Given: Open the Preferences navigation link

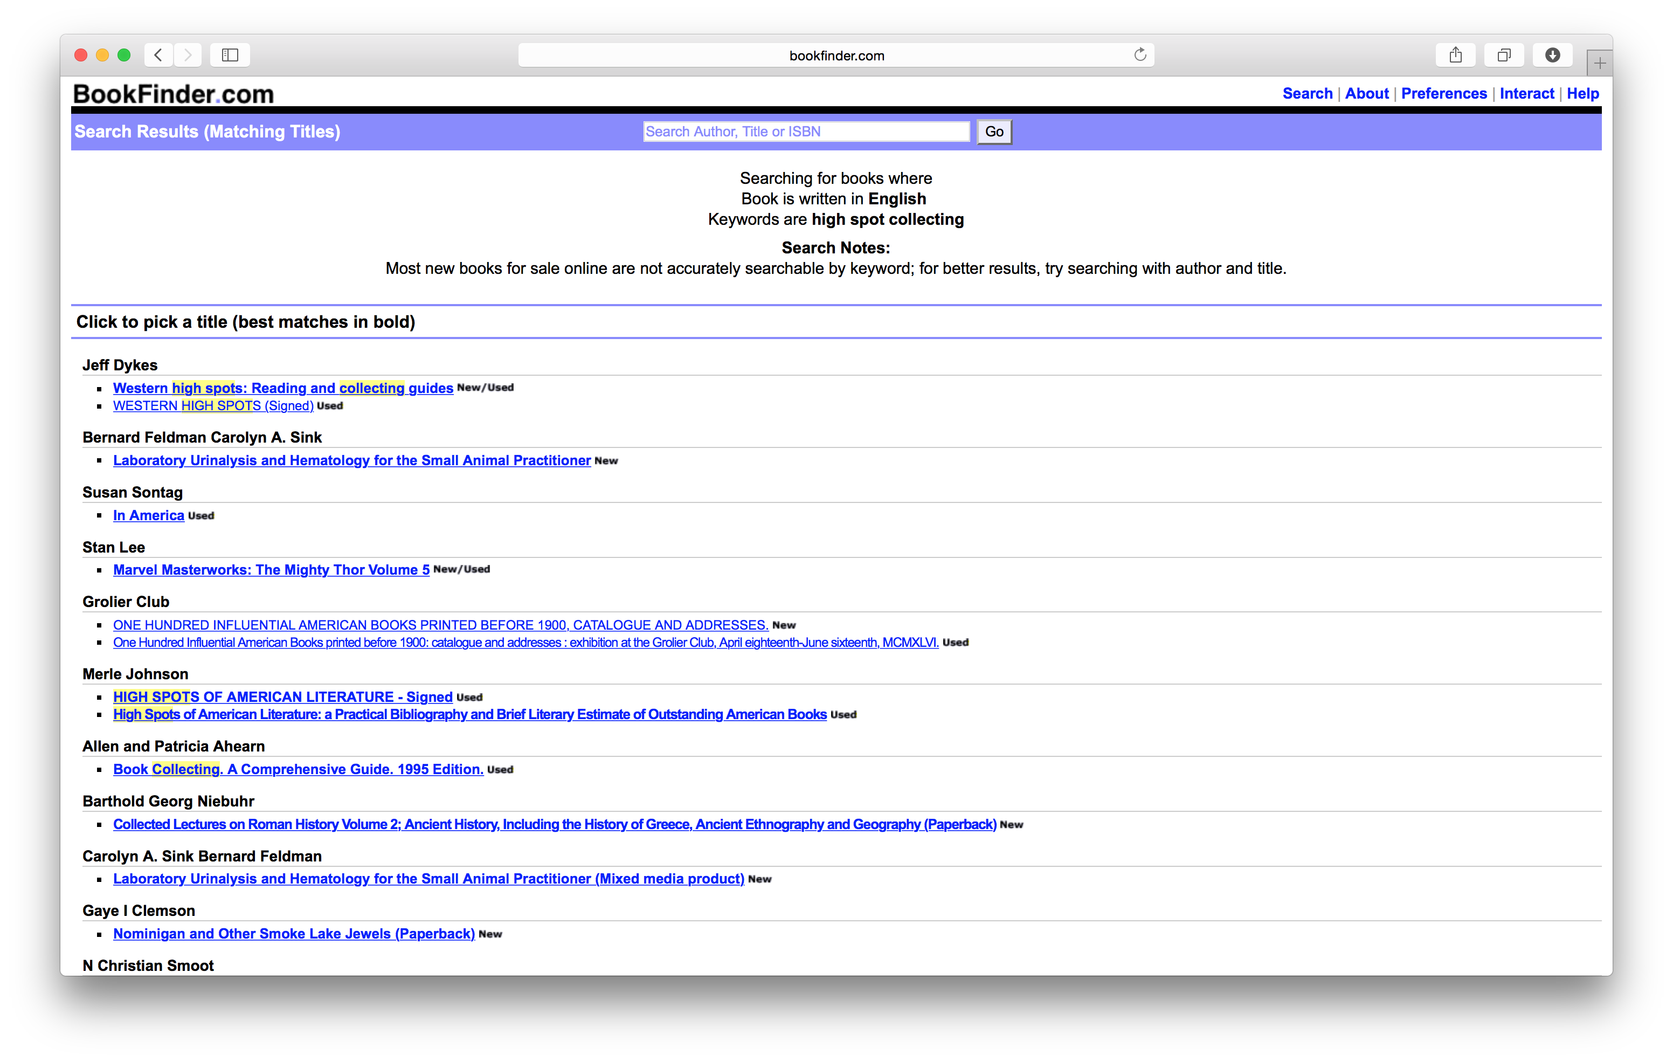Looking at the screenshot, I should pyautogui.click(x=1444, y=94).
